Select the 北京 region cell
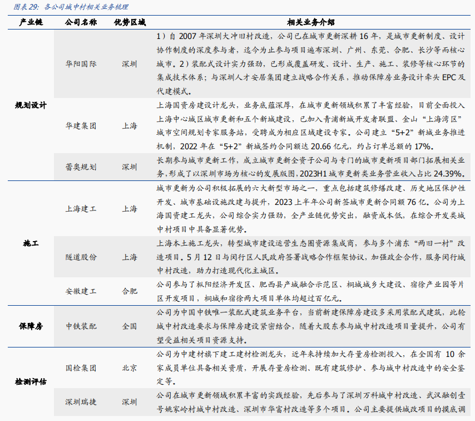 [130, 368]
